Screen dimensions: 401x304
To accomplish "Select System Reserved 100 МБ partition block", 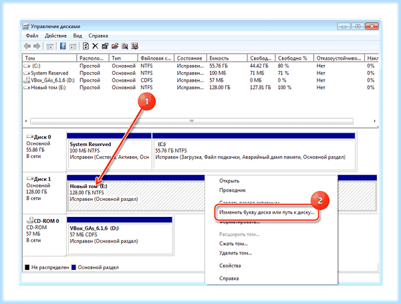I will pyautogui.click(x=109, y=151).
